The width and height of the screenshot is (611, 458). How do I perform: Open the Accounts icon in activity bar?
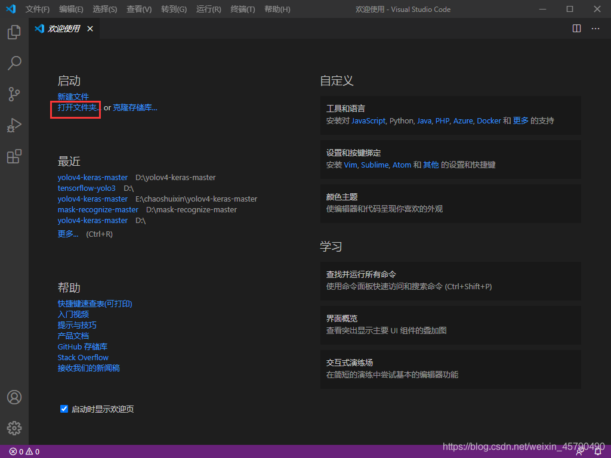point(14,397)
